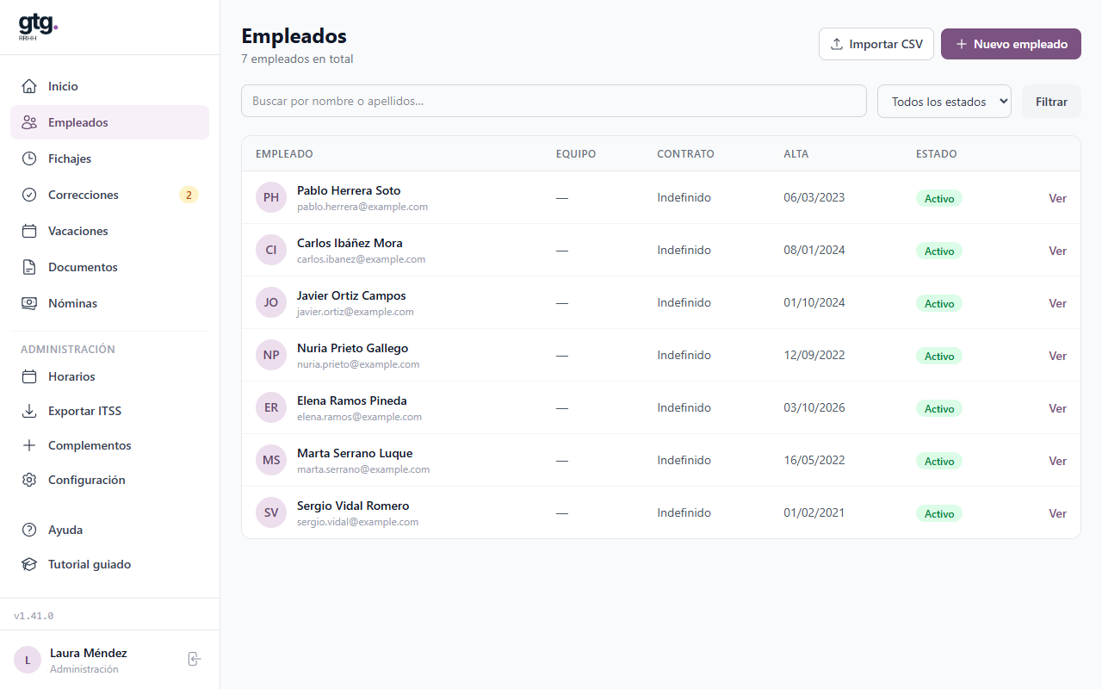
Task: Open the Todos los estados dropdown
Action: [944, 101]
